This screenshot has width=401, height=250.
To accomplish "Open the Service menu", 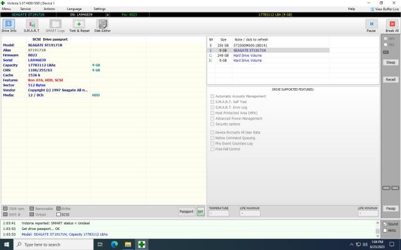I will pos(25,9).
